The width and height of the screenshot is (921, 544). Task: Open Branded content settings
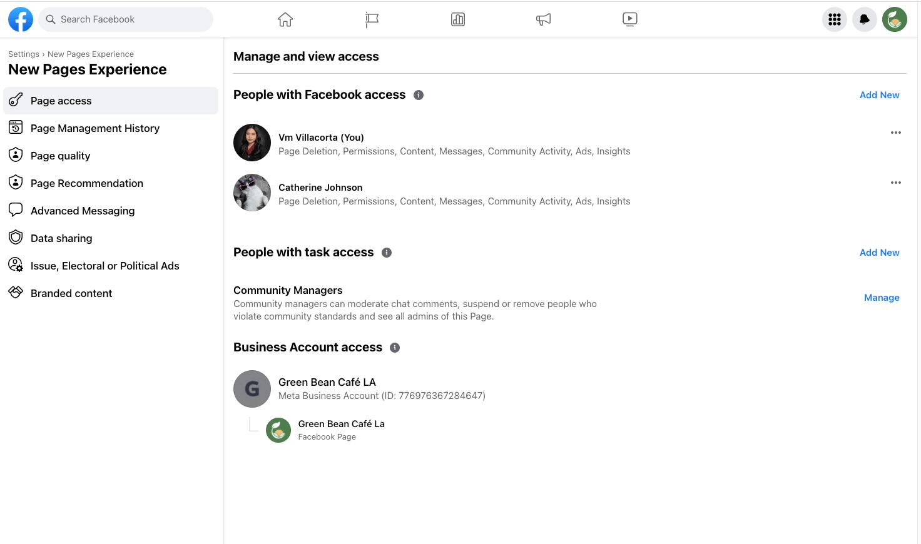point(111,293)
